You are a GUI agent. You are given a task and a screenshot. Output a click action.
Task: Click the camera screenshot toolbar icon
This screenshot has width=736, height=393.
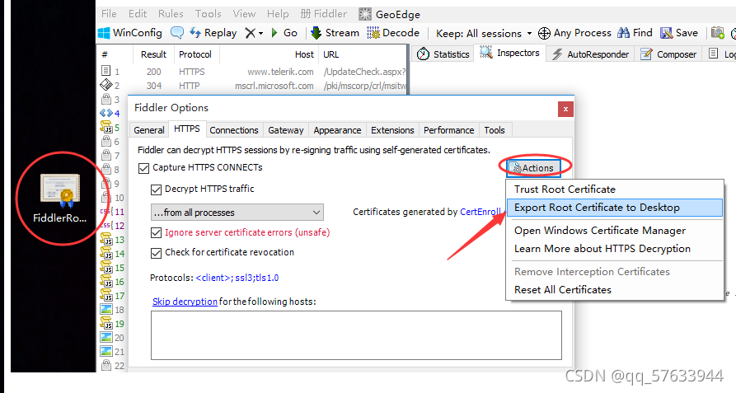[718, 33]
